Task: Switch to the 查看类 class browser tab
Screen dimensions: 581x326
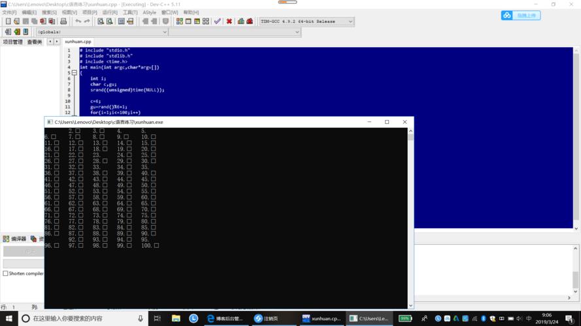Action: tap(35, 42)
